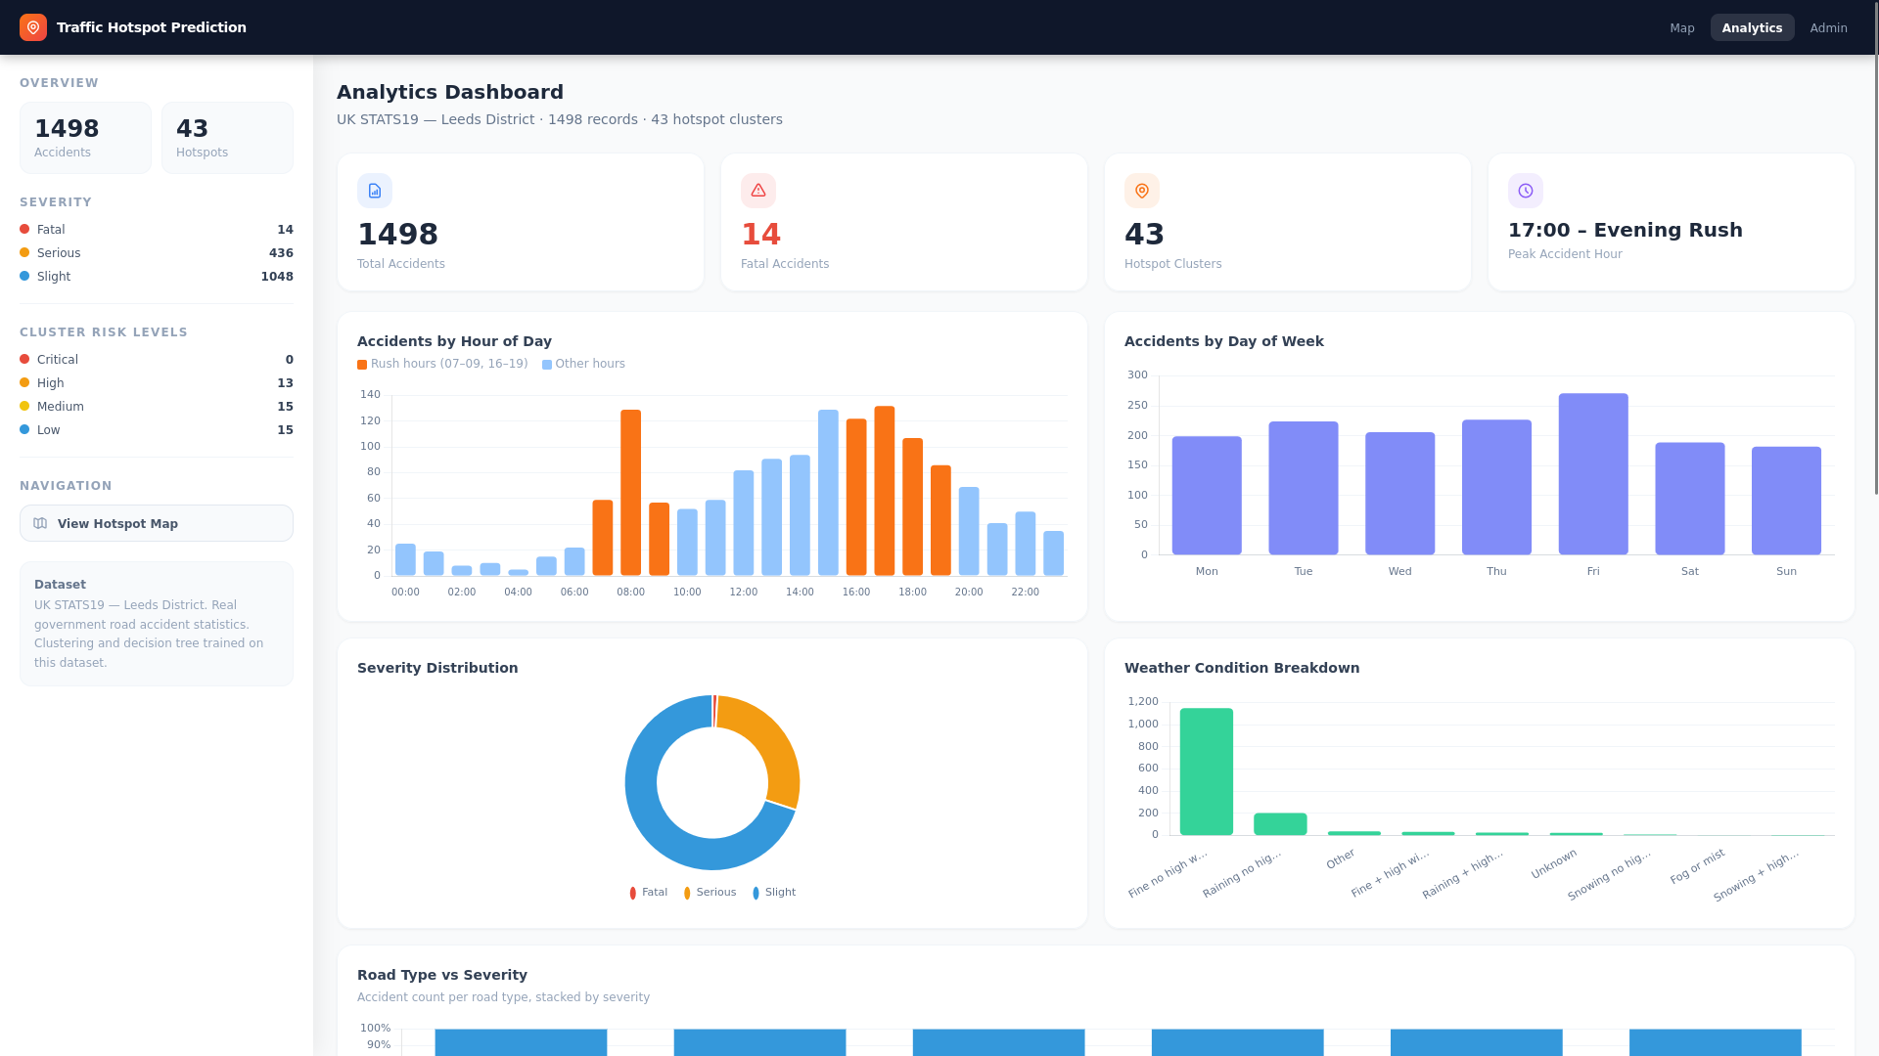Click the Fatal Accidents warning triangle icon
This screenshot has height=1056, width=1879.
point(758,191)
